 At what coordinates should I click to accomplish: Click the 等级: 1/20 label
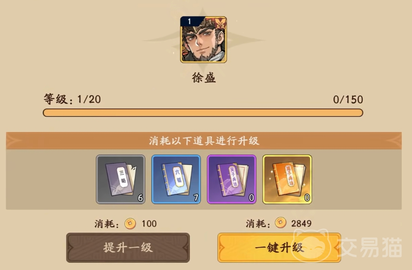72,99
